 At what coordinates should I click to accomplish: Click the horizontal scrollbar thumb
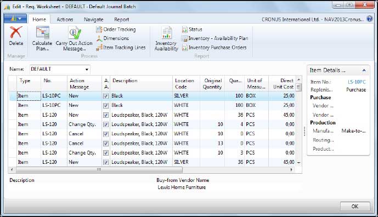point(99,170)
